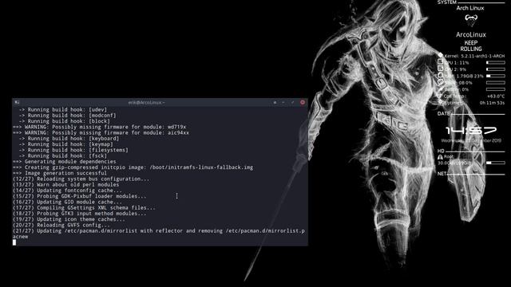Click the CPU 1 usage bar
511x287 pixels.
pyautogui.click(x=496, y=62)
